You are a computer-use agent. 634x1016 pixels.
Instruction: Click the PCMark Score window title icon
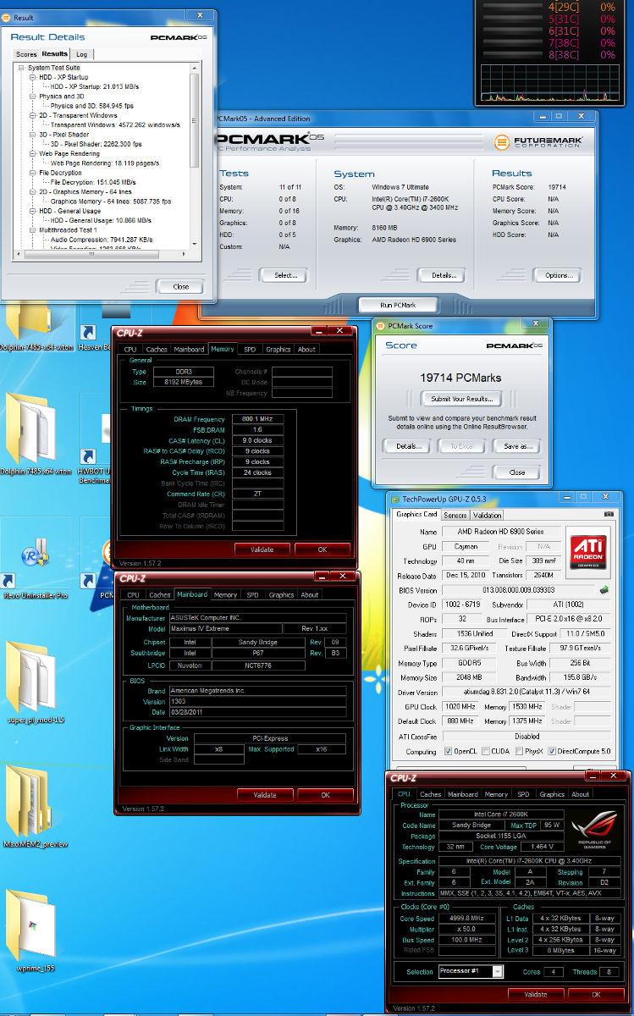tap(380, 325)
